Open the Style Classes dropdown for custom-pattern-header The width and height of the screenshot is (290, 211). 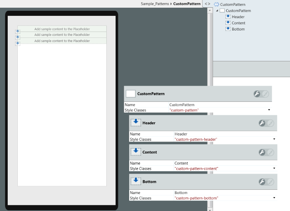pos(274,139)
